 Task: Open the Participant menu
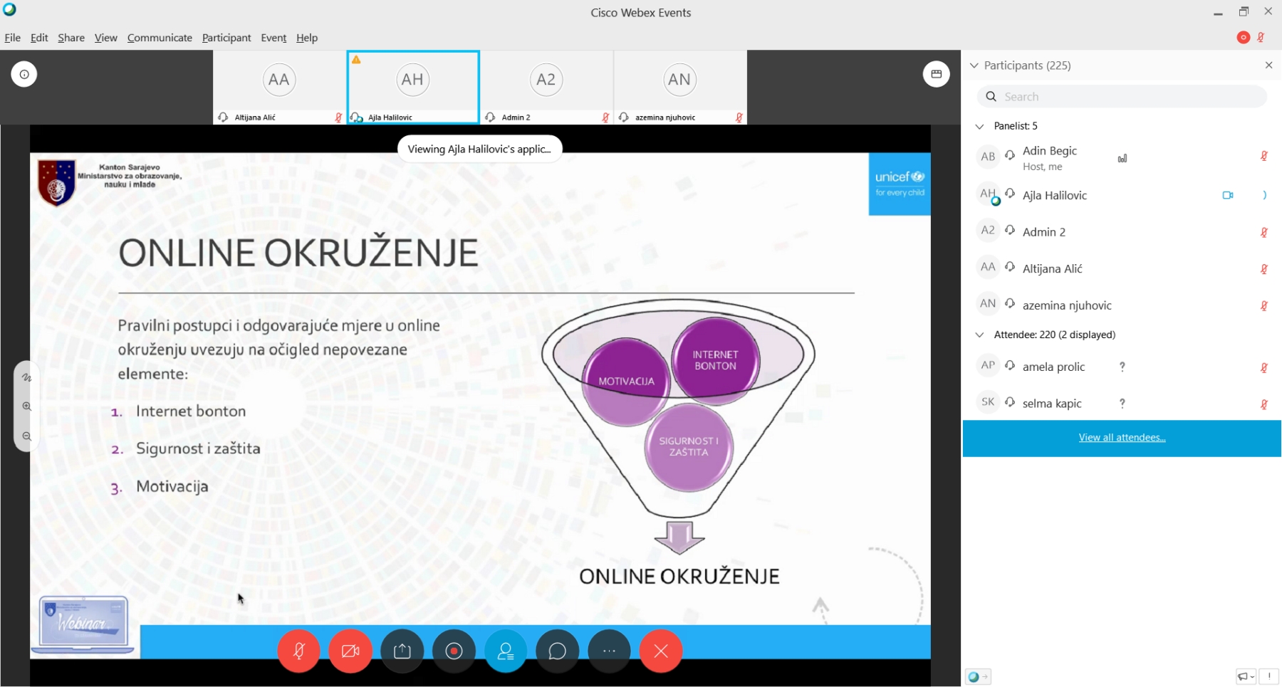tap(226, 38)
